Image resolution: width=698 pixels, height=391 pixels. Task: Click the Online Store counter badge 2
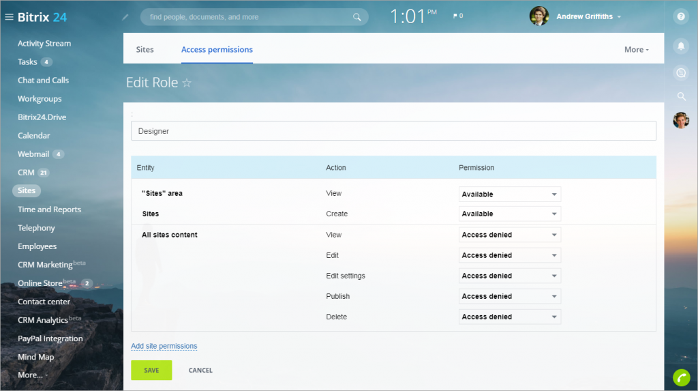tap(87, 283)
